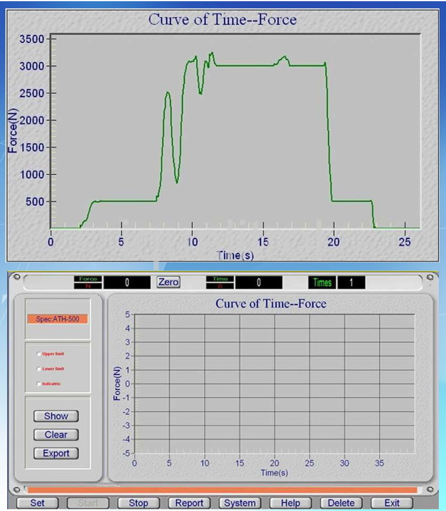The width and height of the screenshot is (446, 511).
Task: Export data using the Export button
Action: point(56,453)
